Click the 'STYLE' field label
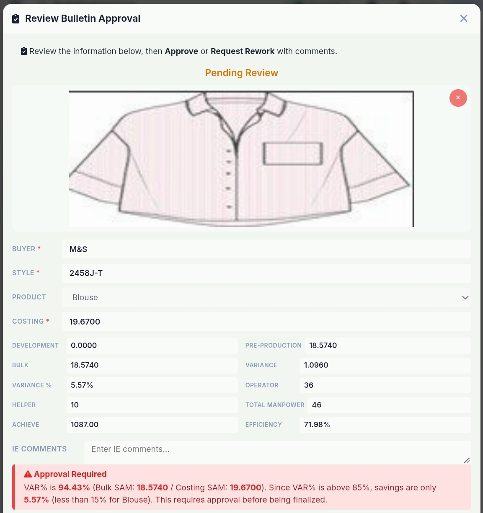The image size is (483, 513). tap(23, 273)
